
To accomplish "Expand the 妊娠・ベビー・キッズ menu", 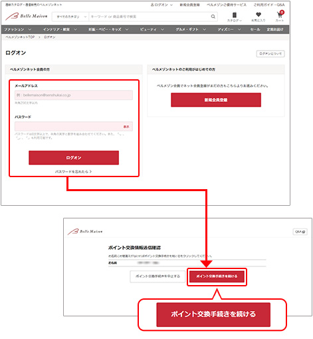I will point(108,29).
